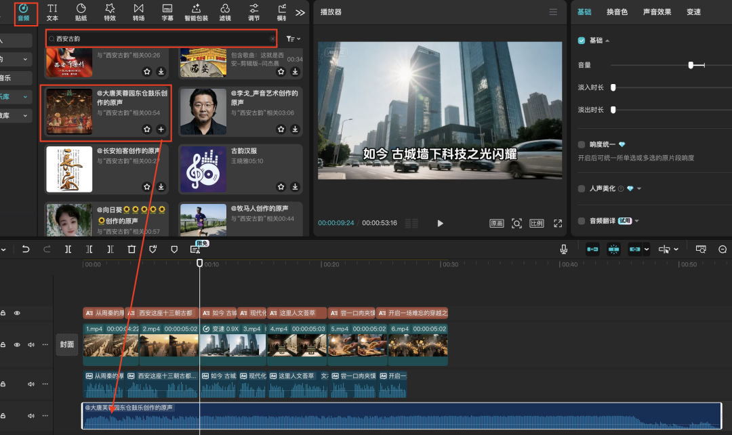Enable the 响度统一 checkbox
Image resolution: width=732 pixels, height=435 pixels.
pos(582,144)
